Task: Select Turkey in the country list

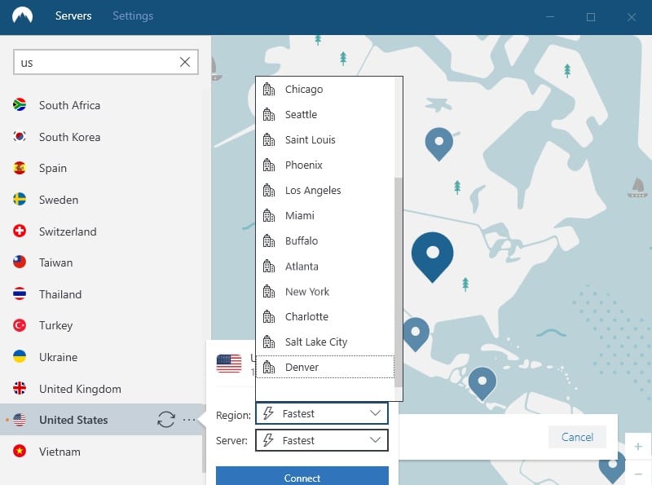Action: point(55,326)
